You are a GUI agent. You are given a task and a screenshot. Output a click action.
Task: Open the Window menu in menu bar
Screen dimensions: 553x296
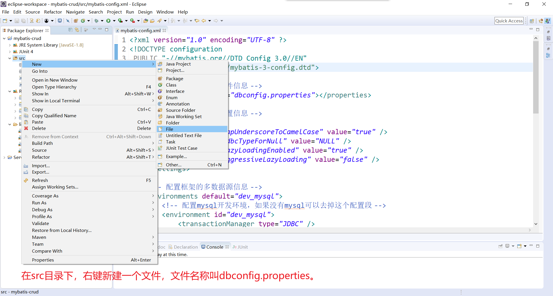point(165,12)
